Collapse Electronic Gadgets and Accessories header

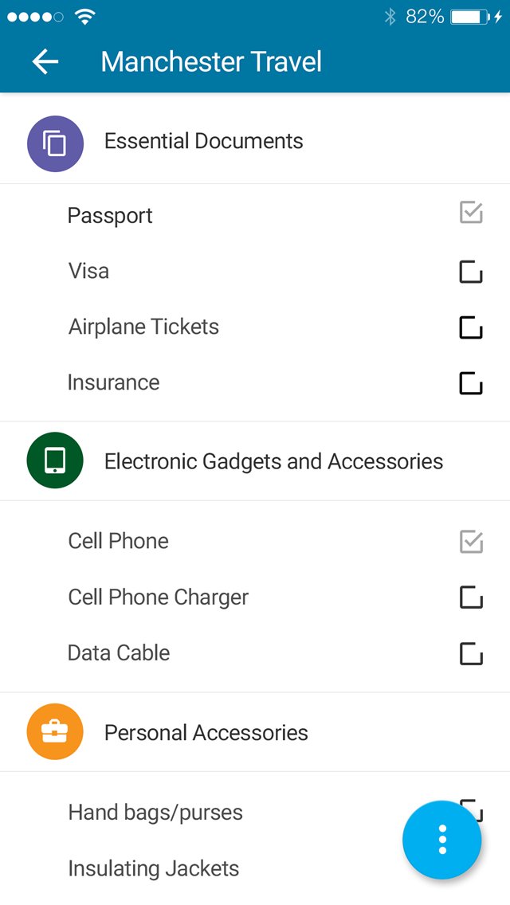click(255, 461)
